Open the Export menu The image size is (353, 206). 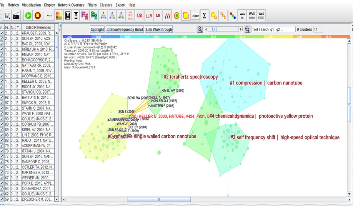120,5
